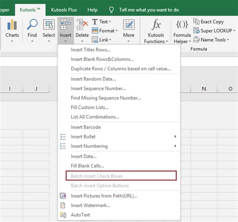Choose Find Missing Sequence Number
Image resolution: width=238 pixels, height=222 pixels.
(119, 98)
